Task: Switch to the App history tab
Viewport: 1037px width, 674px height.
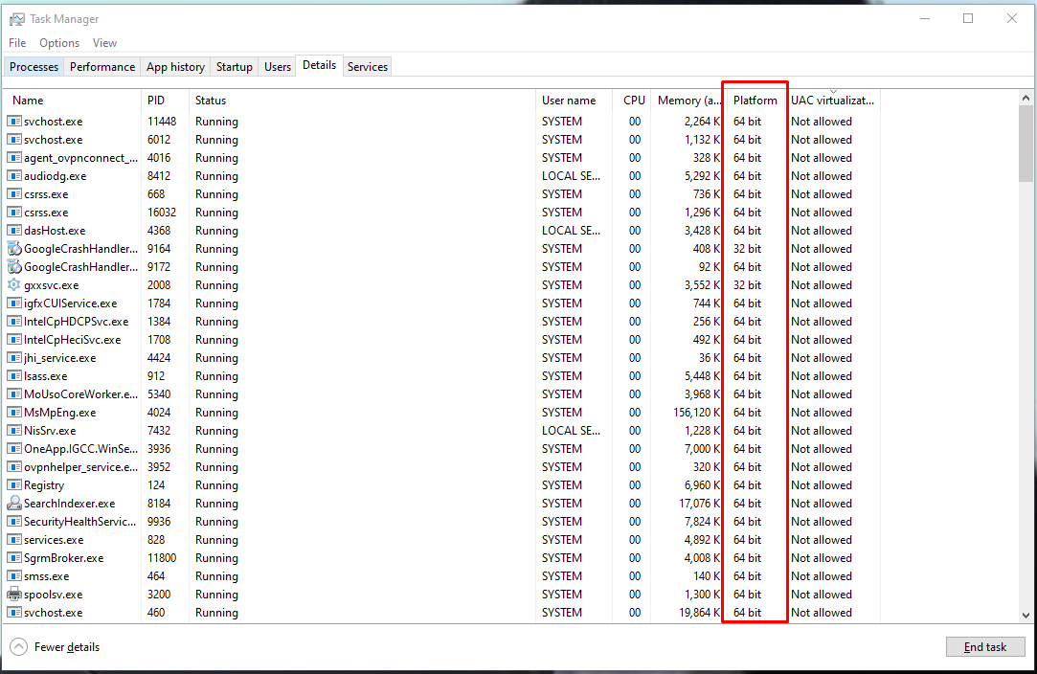Action: 175,67
